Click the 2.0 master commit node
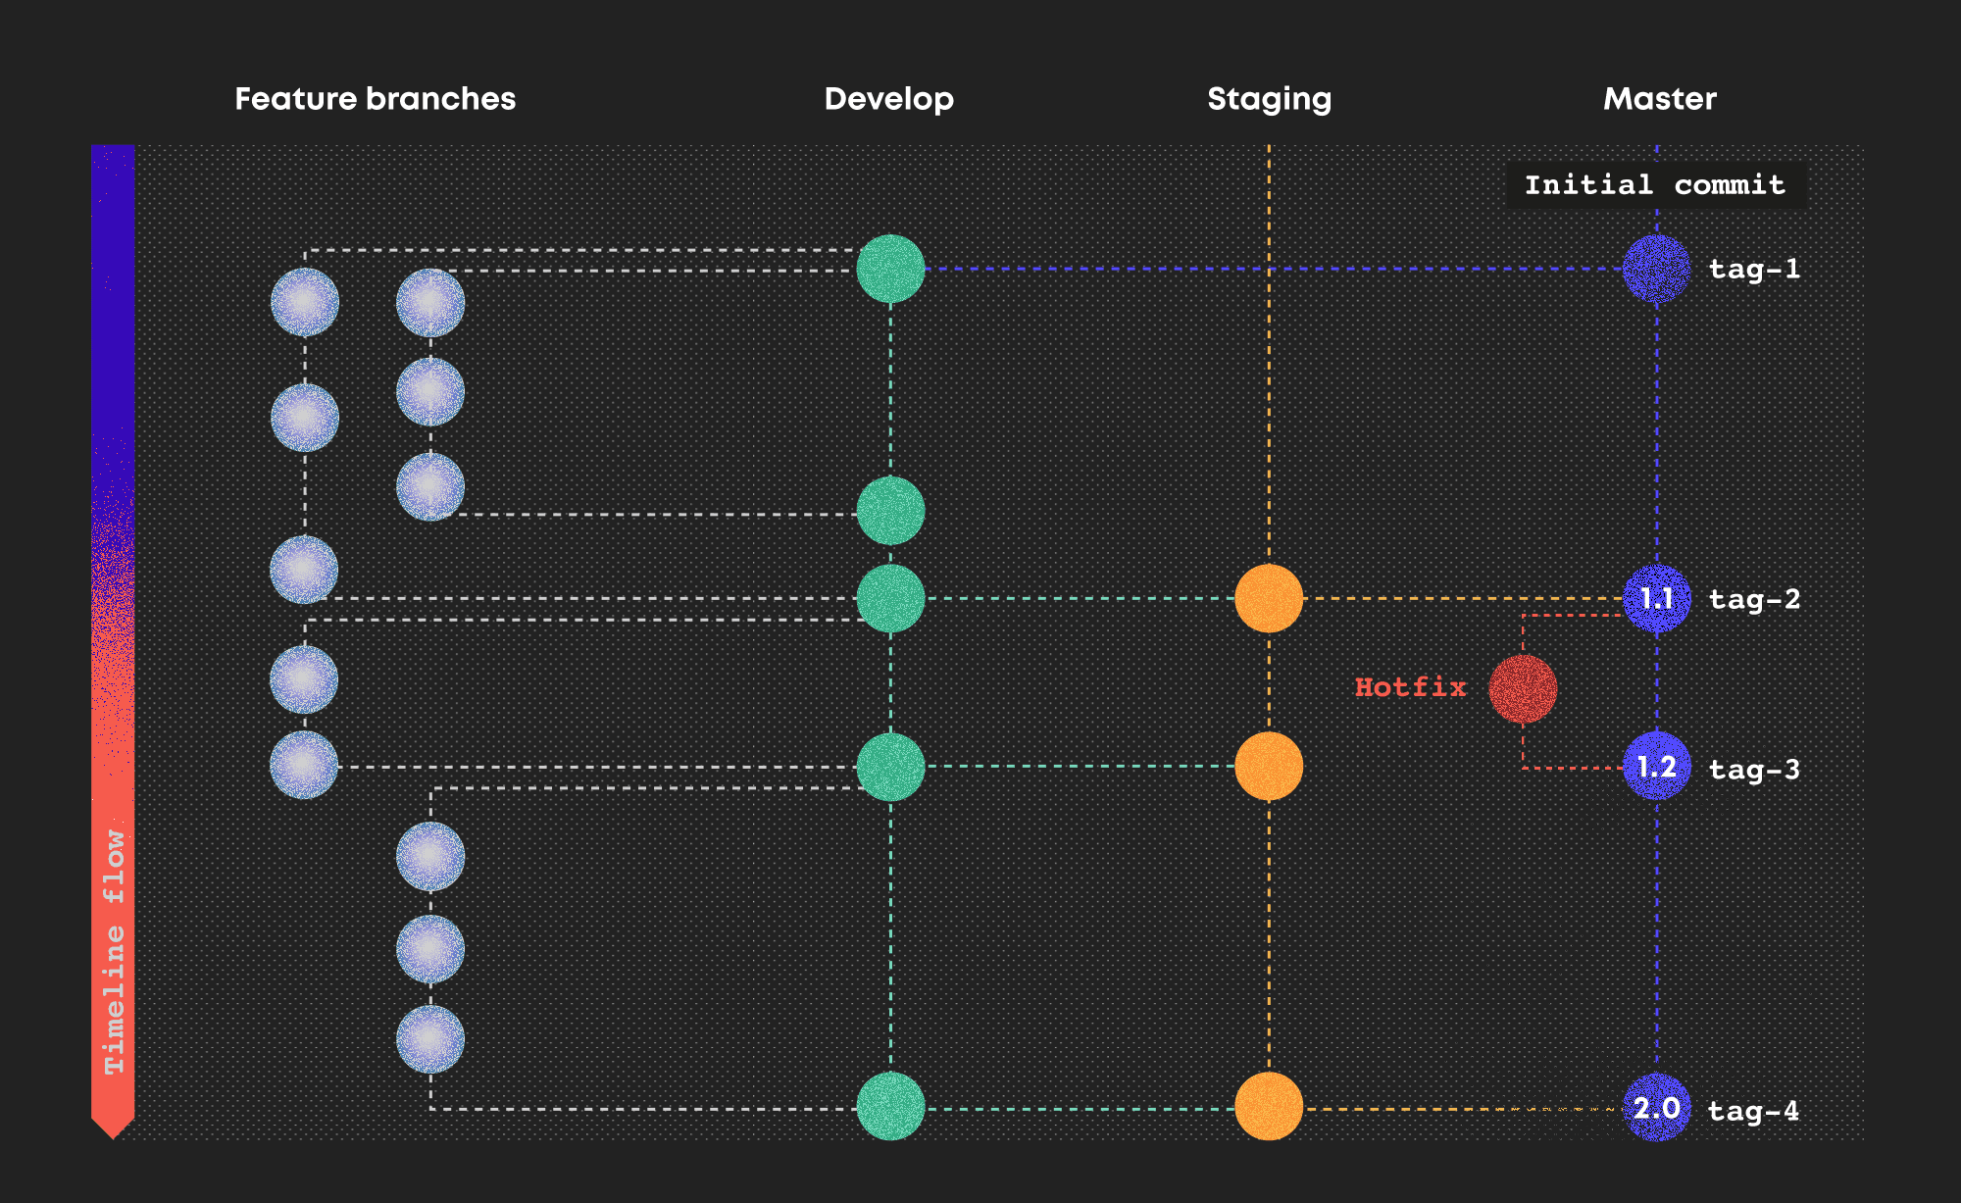Viewport: 1961px width, 1203px height. point(1656,1107)
